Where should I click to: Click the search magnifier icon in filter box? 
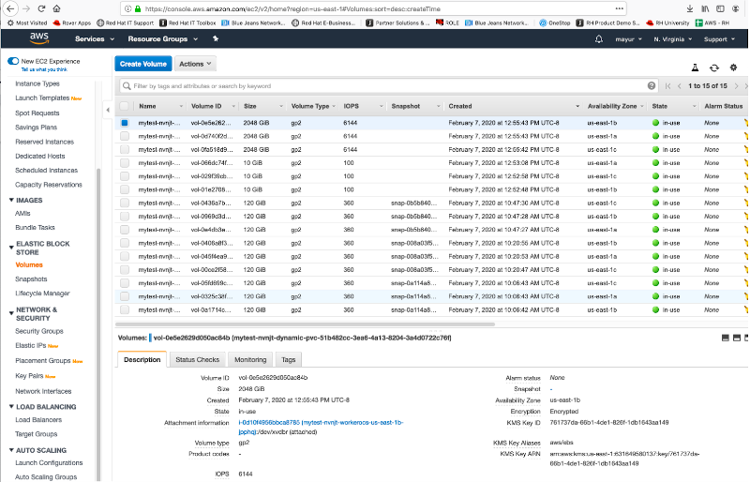(127, 86)
